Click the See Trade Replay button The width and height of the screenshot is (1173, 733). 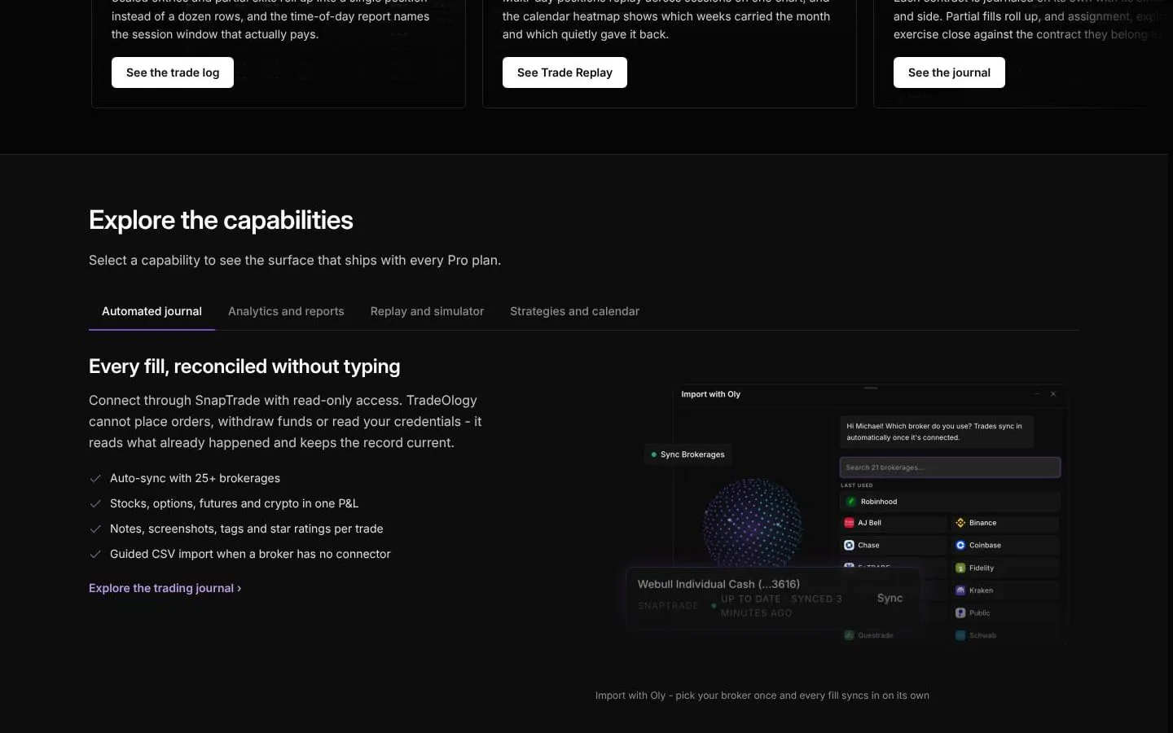[x=565, y=72]
